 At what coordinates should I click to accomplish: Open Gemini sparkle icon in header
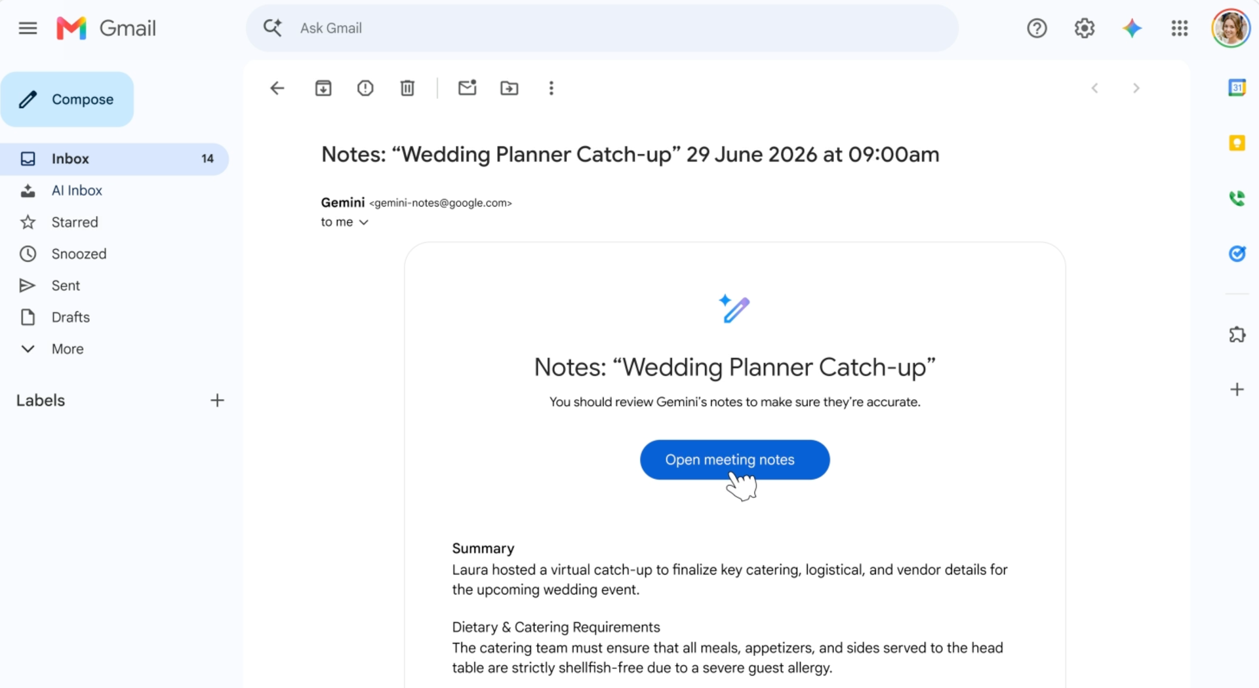(1132, 28)
